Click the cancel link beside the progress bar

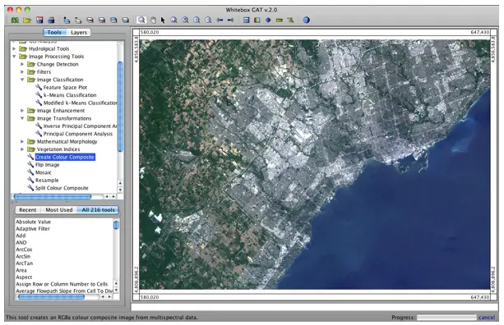click(486, 318)
